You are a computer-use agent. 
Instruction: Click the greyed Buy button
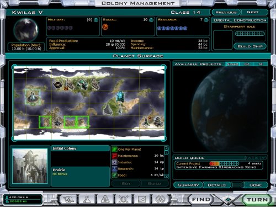point(126,183)
